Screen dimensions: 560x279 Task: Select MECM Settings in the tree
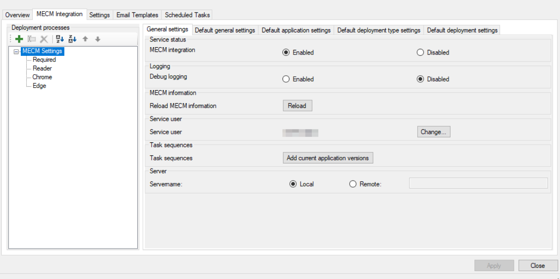pos(42,51)
